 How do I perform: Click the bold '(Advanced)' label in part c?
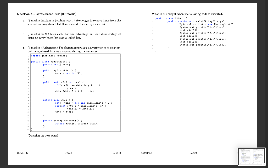click(x=49, y=48)
